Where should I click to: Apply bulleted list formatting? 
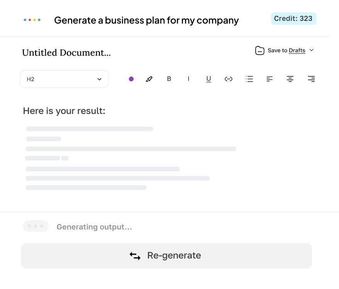click(x=249, y=79)
